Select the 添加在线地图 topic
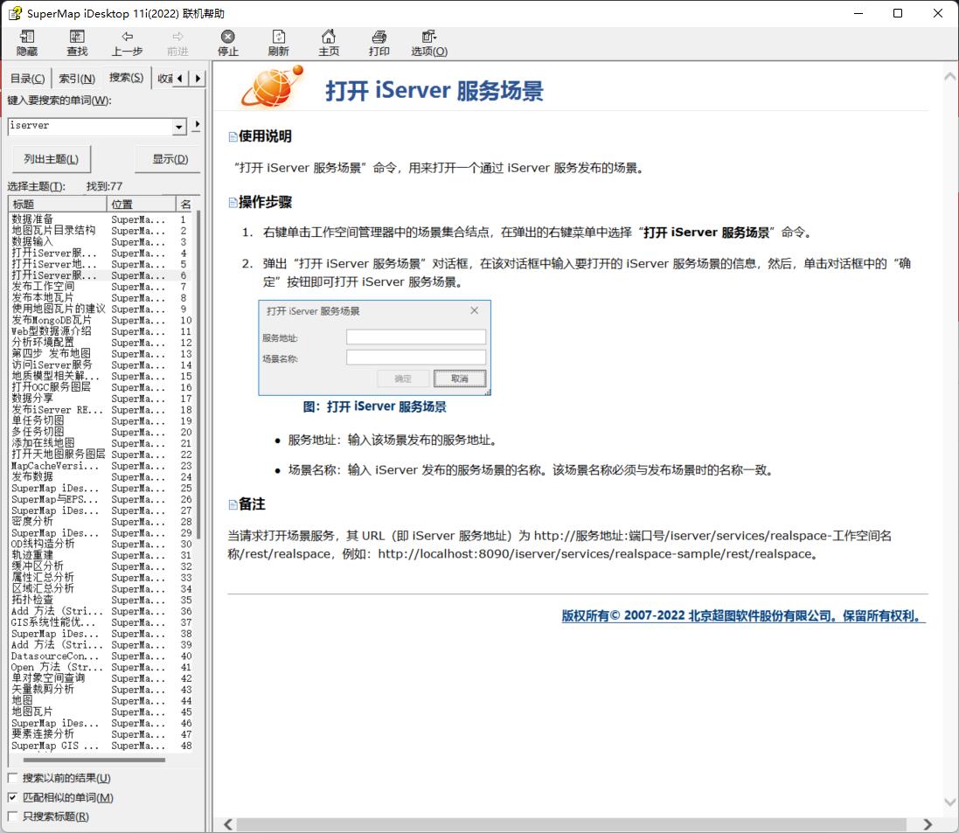959x833 pixels. click(43, 443)
